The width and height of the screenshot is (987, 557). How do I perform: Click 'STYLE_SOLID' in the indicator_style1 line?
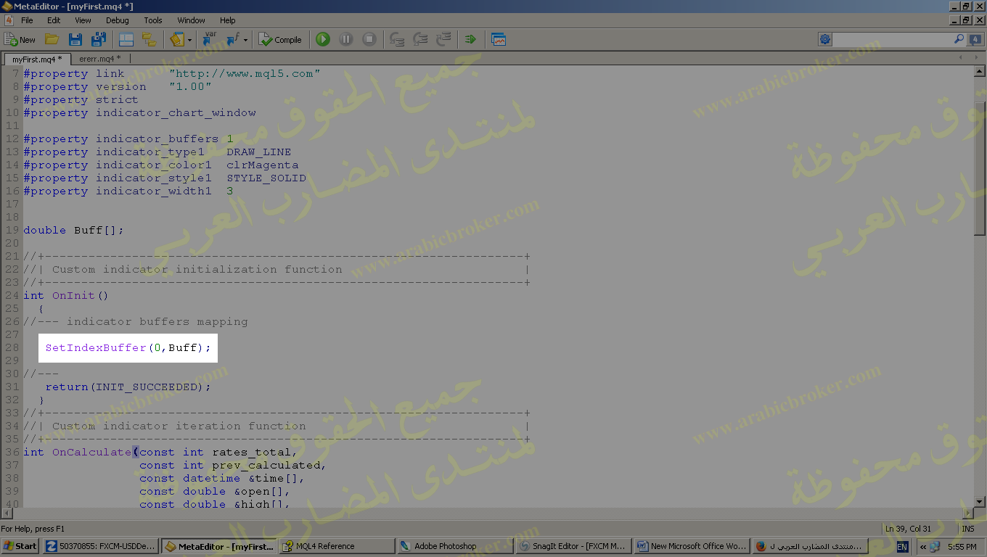(266, 178)
